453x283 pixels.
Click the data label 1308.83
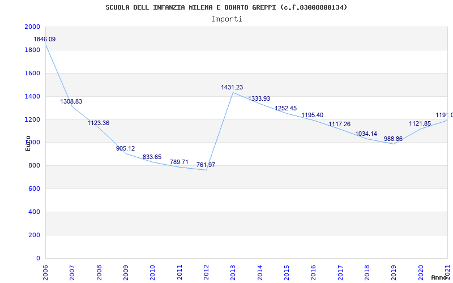pyautogui.click(x=71, y=102)
